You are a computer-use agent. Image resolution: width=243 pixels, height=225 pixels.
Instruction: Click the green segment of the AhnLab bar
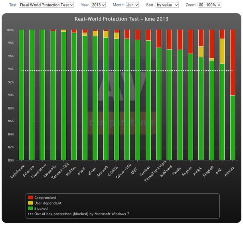click(x=233, y=127)
